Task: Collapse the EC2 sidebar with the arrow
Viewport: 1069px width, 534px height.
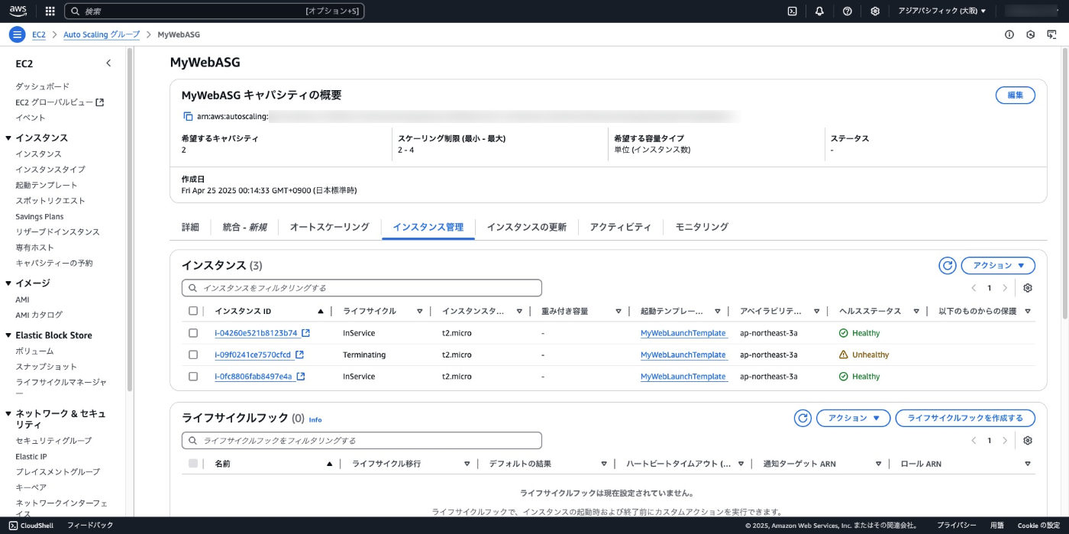Action: [108, 63]
